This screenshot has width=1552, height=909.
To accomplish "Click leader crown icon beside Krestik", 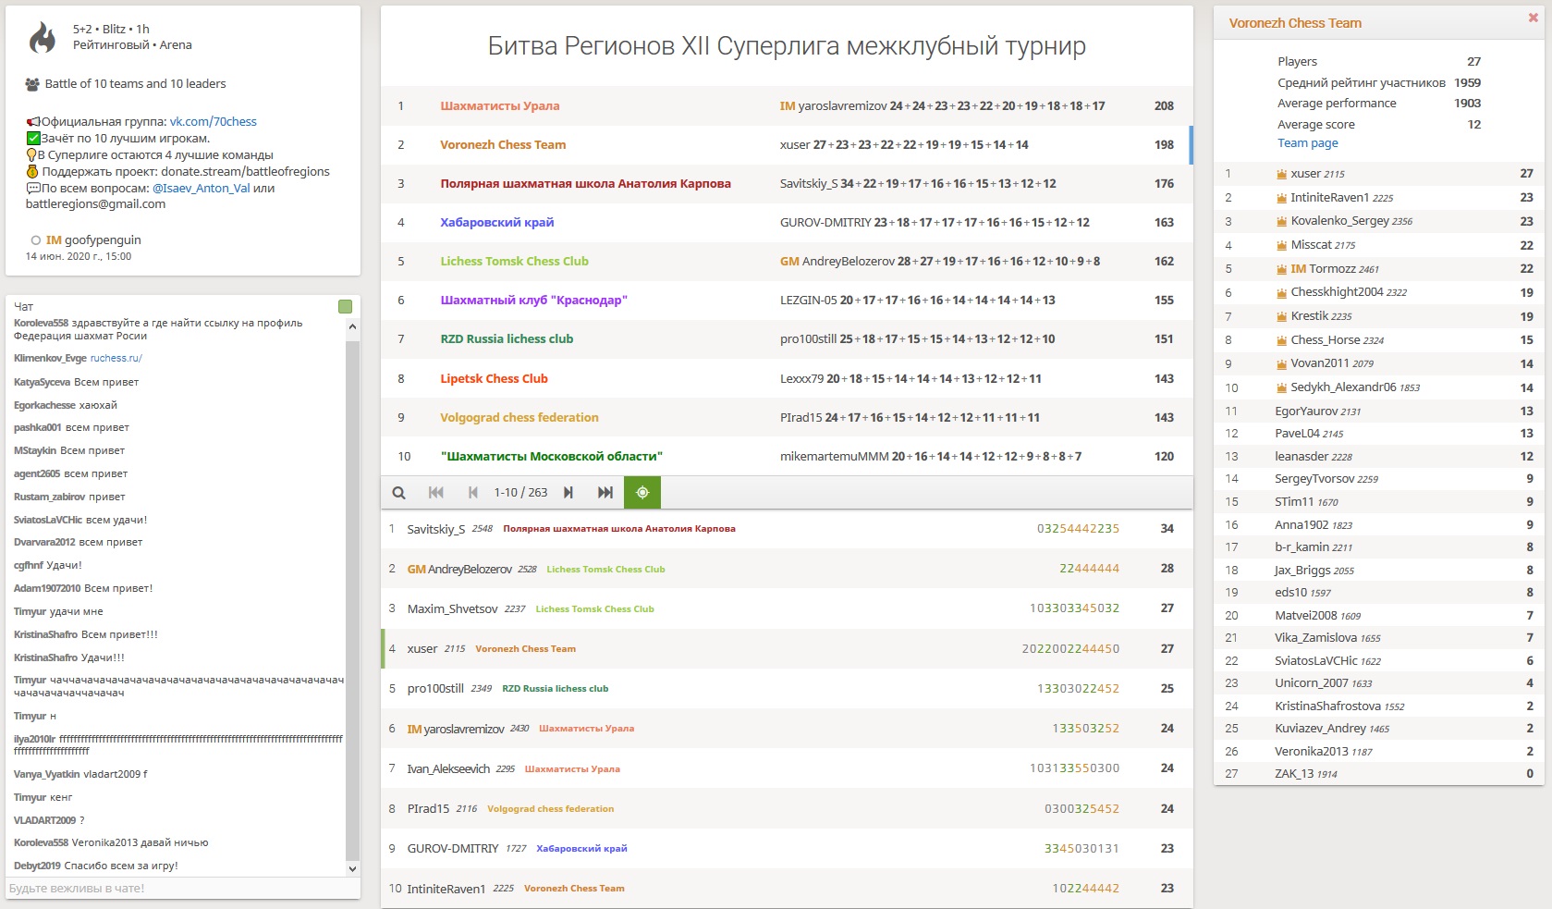I will pos(1282,316).
